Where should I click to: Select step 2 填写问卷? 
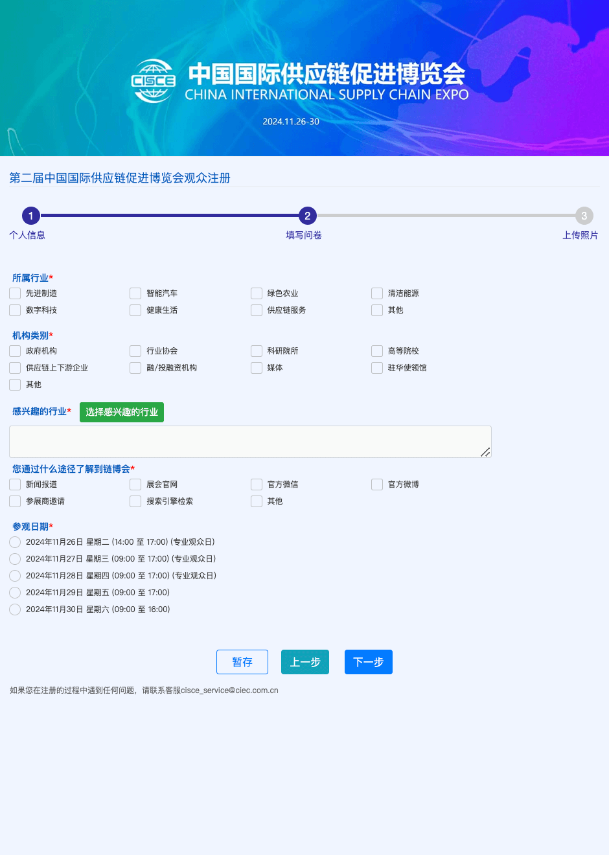(x=308, y=216)
